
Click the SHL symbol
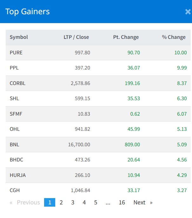pyautogui.click(x=14, y=99)
